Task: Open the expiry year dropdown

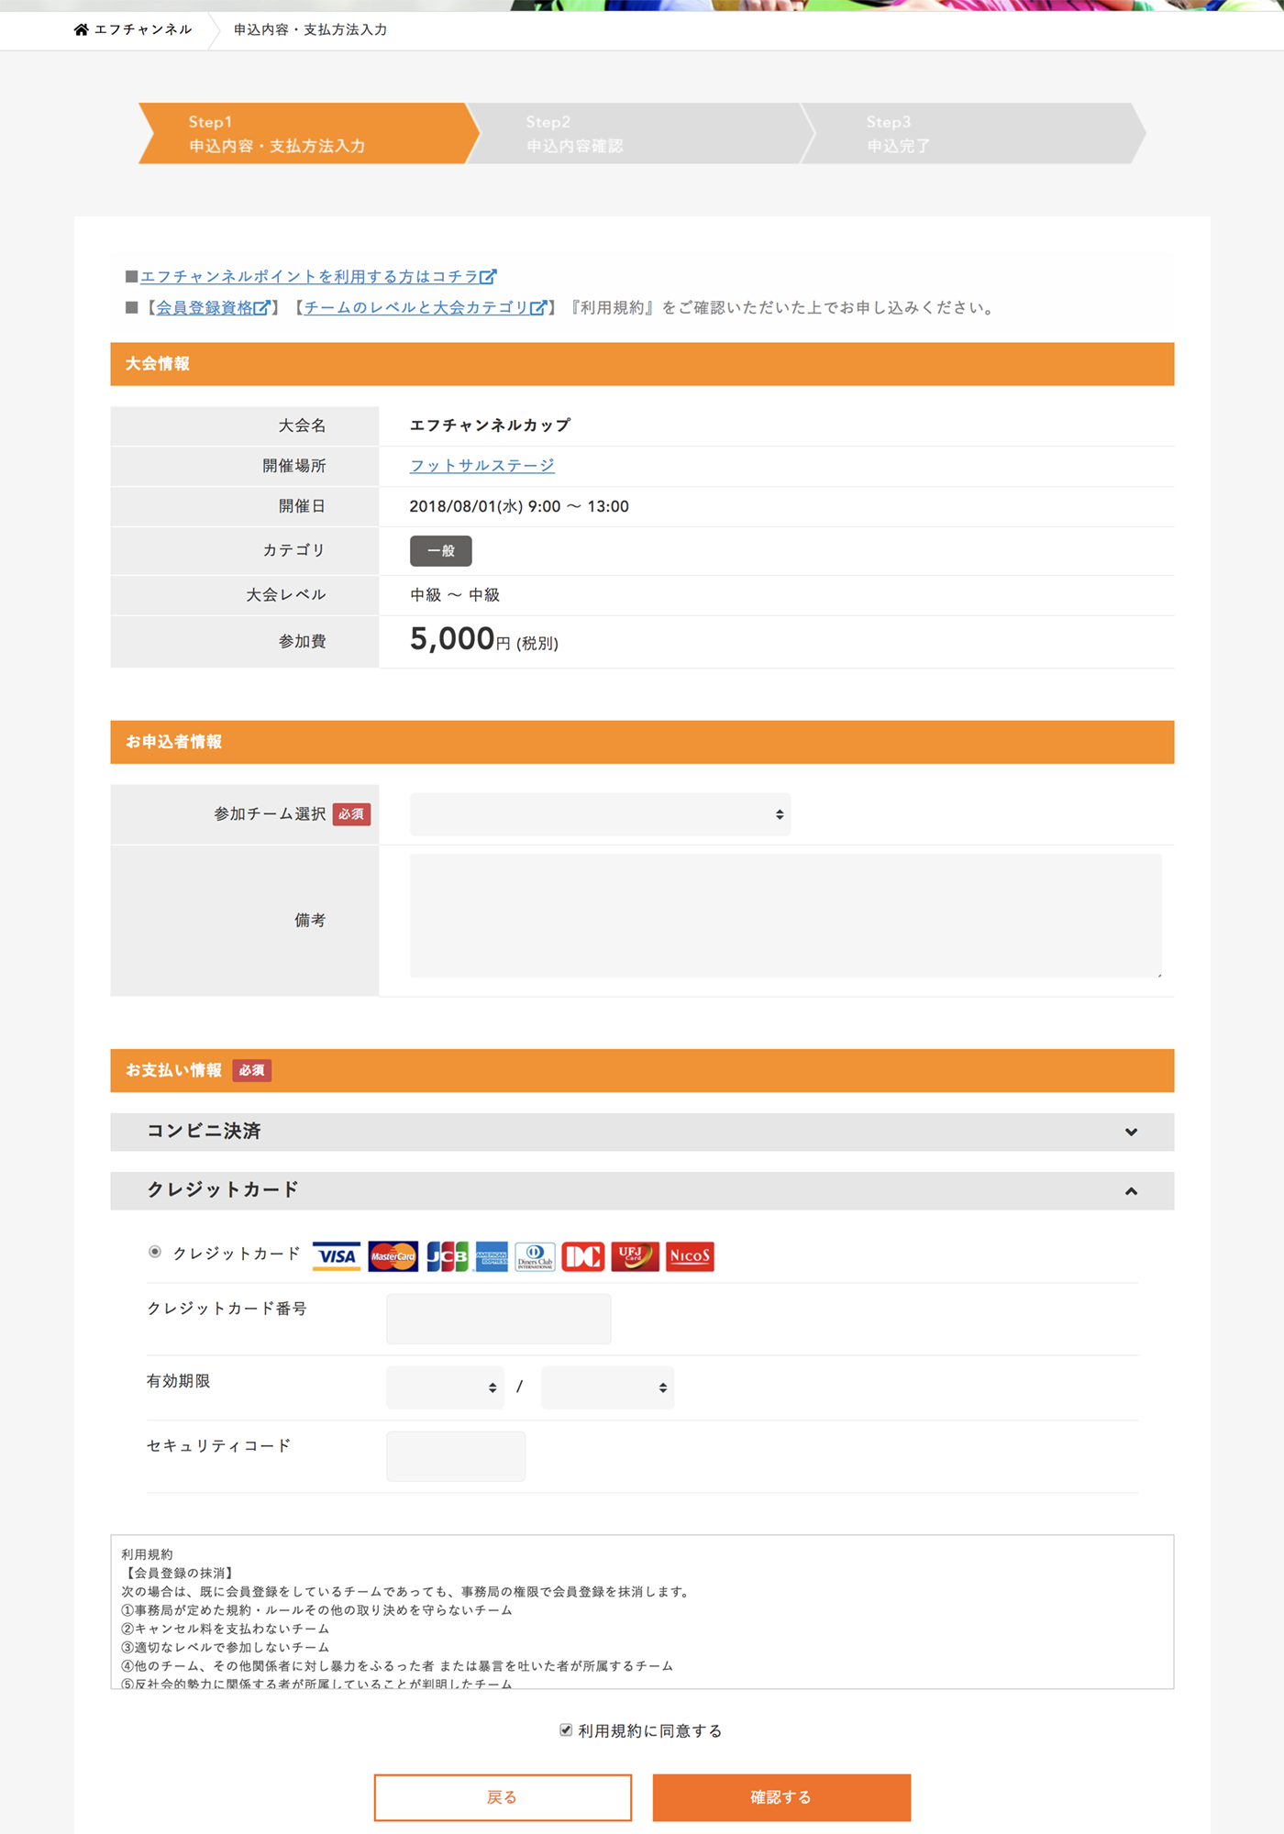Action: click(x=607, y=1387)
